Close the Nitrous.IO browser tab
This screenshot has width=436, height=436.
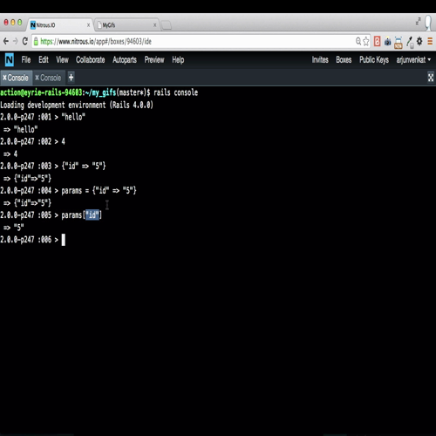88,25
